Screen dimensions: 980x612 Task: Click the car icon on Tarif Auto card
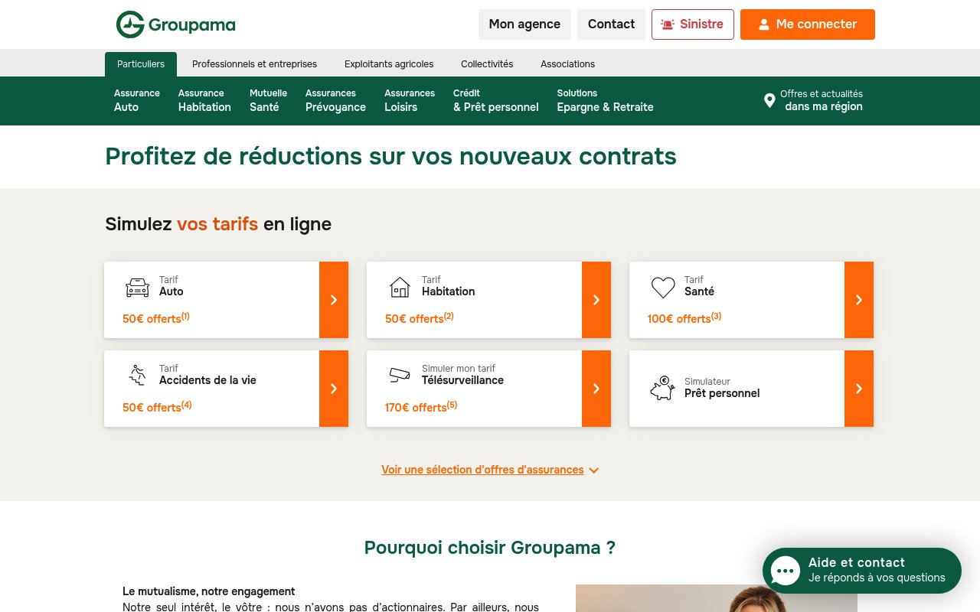[x=137, y=288]
